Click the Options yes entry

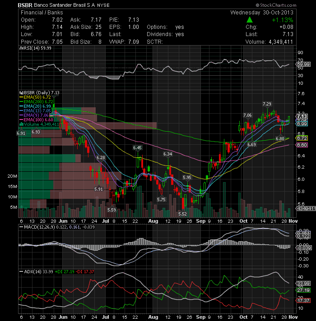(165, 27)
